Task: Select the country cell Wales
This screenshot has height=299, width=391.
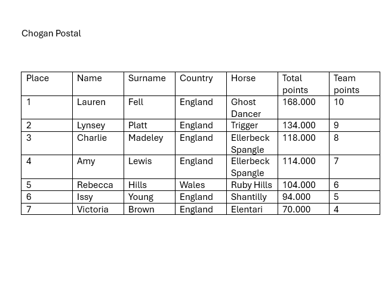Action: (x=192, y=185)
